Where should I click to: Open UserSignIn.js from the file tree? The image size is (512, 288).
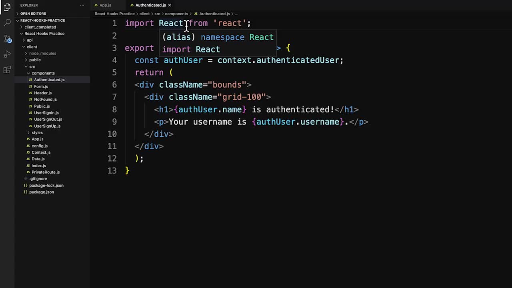[46, 113]
